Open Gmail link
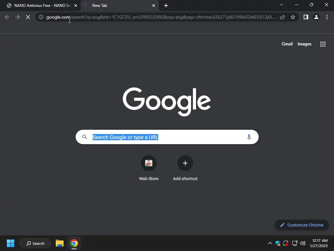 pyautogui.click(x=287, y=44)
